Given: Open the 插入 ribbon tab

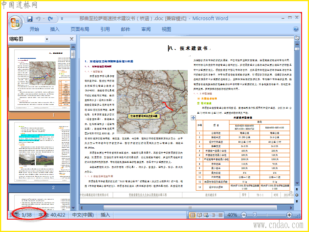Looking at the screenshot, I should pyautogui.click(x=55, y=29).
